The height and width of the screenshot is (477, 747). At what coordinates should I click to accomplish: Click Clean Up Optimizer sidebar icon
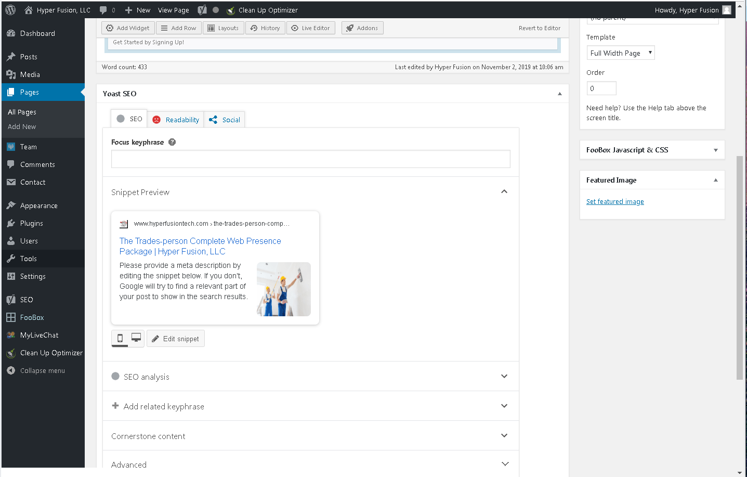coord(11,353)
